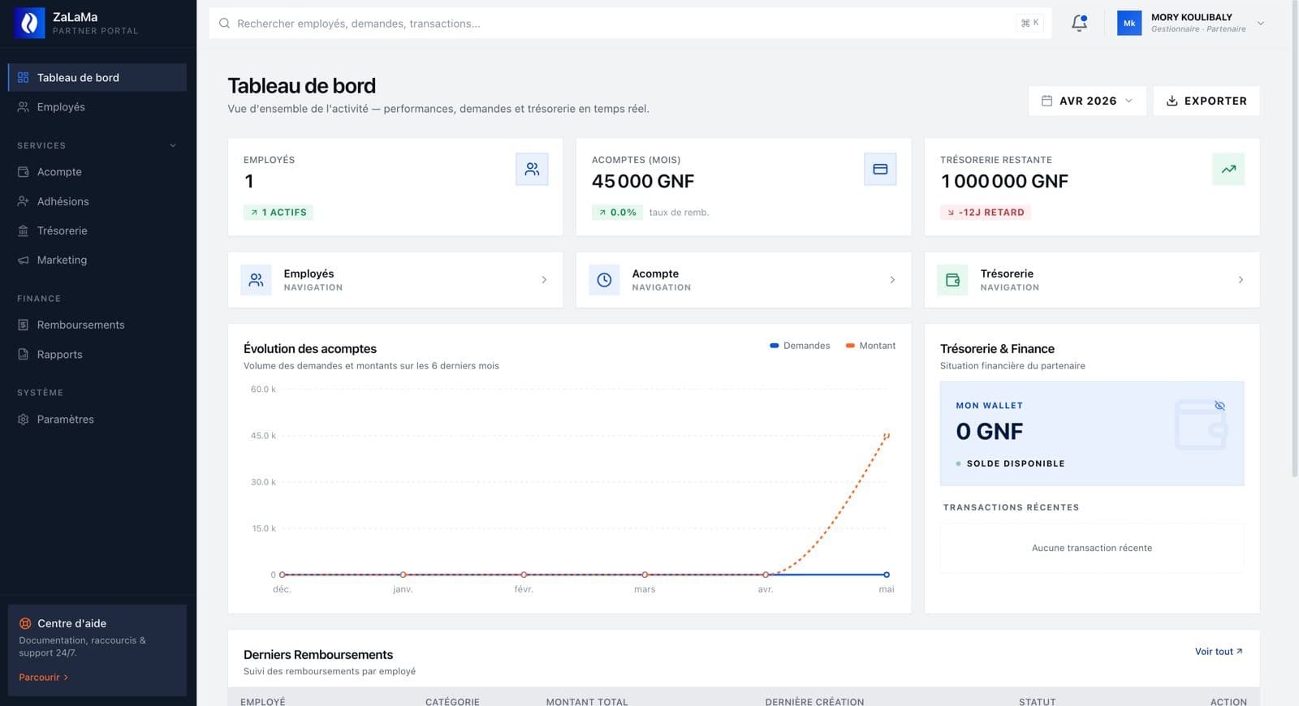Viewport: 1299px width, 706px height.
Task: Click the Parcourir help link
Action: [43, 677]
